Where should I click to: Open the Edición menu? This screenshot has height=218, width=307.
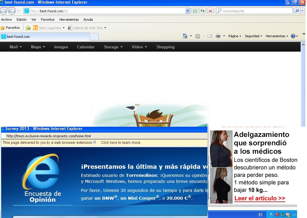[x=22, y=20]
